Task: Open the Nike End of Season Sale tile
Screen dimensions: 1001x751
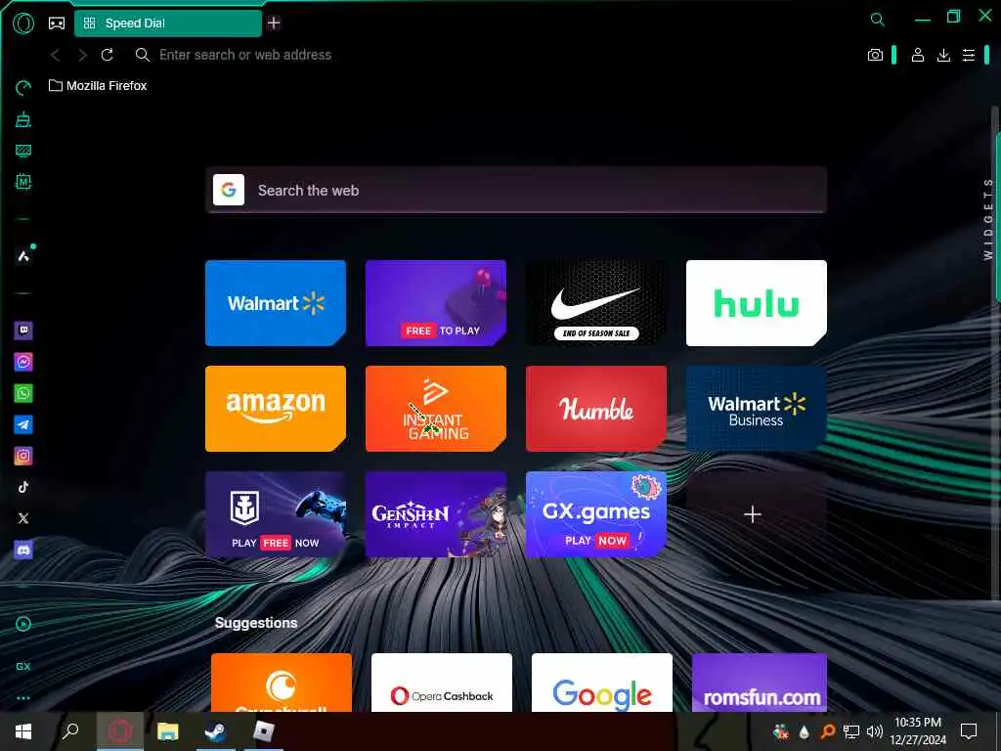Action: coord(596,303)
